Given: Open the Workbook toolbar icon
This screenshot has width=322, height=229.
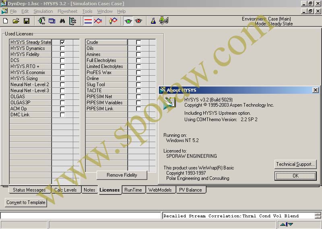Looking at the screenshot, I should [52, 21].
